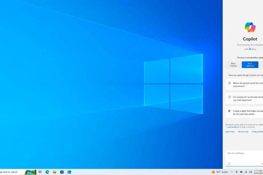Pick the handmade furniture suggestion card
Viewport: 263px width, 175px height.
[x=244, y=98]
